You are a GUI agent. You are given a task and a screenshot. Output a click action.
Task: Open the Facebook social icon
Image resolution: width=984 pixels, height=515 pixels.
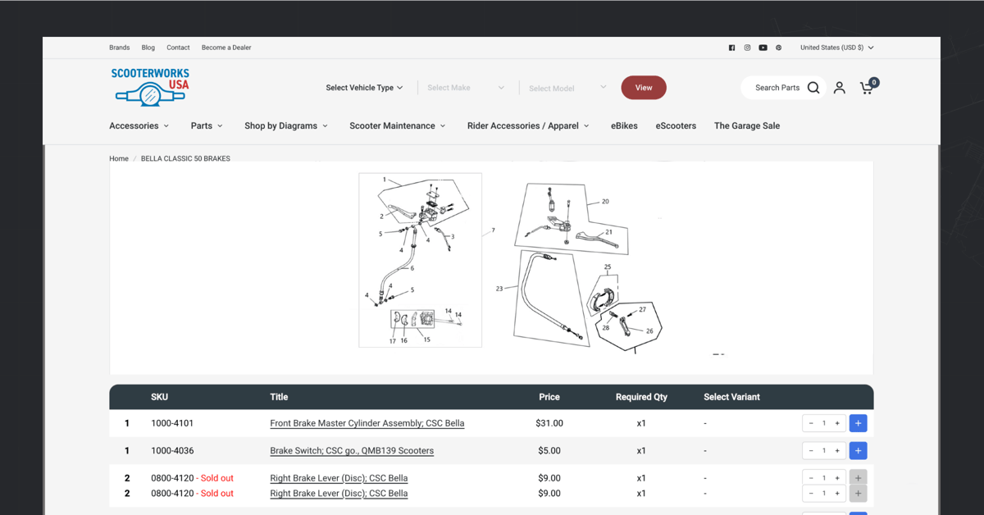coord(731,48)
